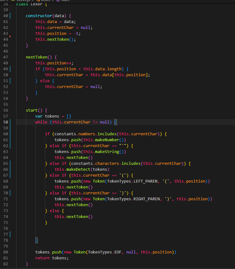
Task: Place cursor on the empty array '[]' on line 57
Action: 69,116
